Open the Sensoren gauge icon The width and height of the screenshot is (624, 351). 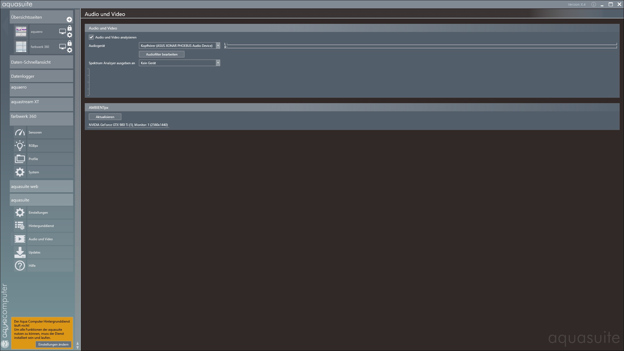point(20,132)
